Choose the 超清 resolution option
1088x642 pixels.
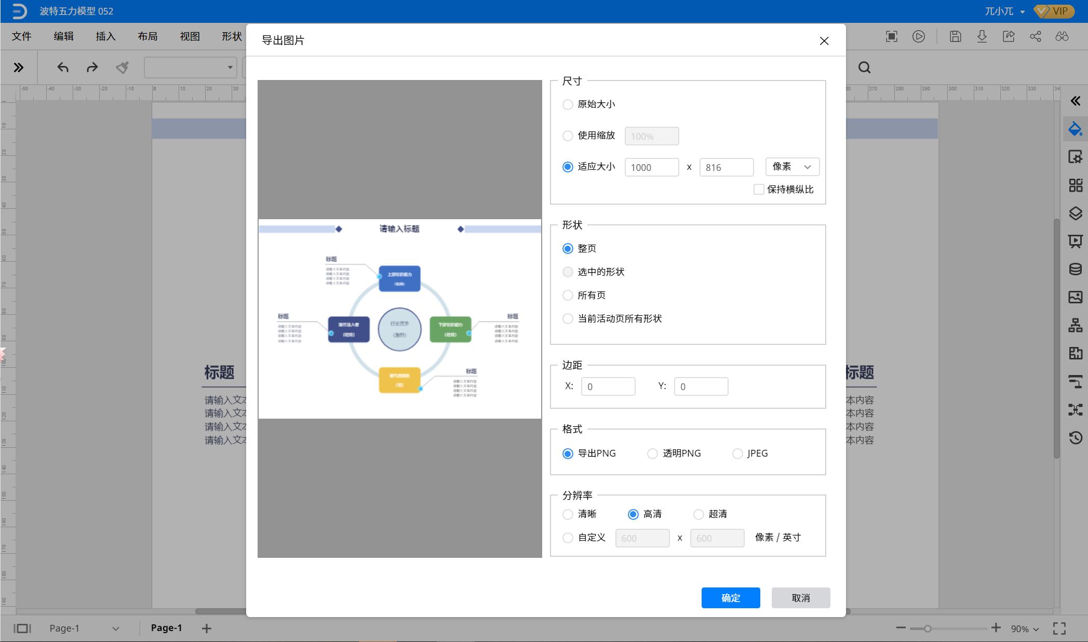699,514
